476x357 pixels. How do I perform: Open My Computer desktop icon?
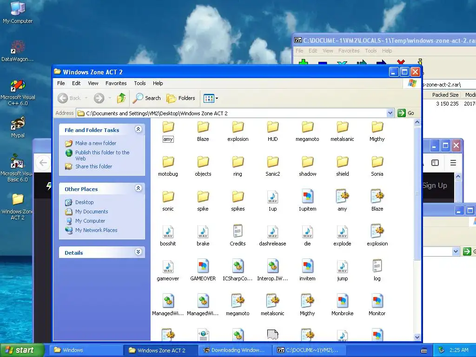point(18,12)
